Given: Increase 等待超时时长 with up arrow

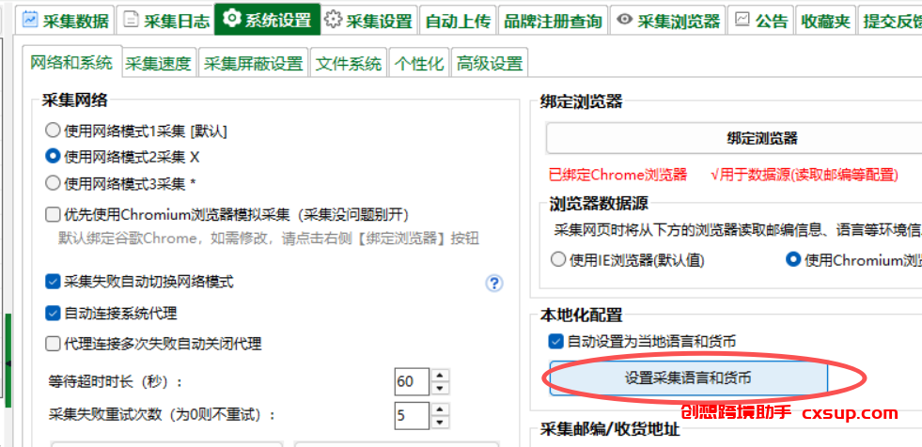Looking at the screenshot, I should [441, 376].
